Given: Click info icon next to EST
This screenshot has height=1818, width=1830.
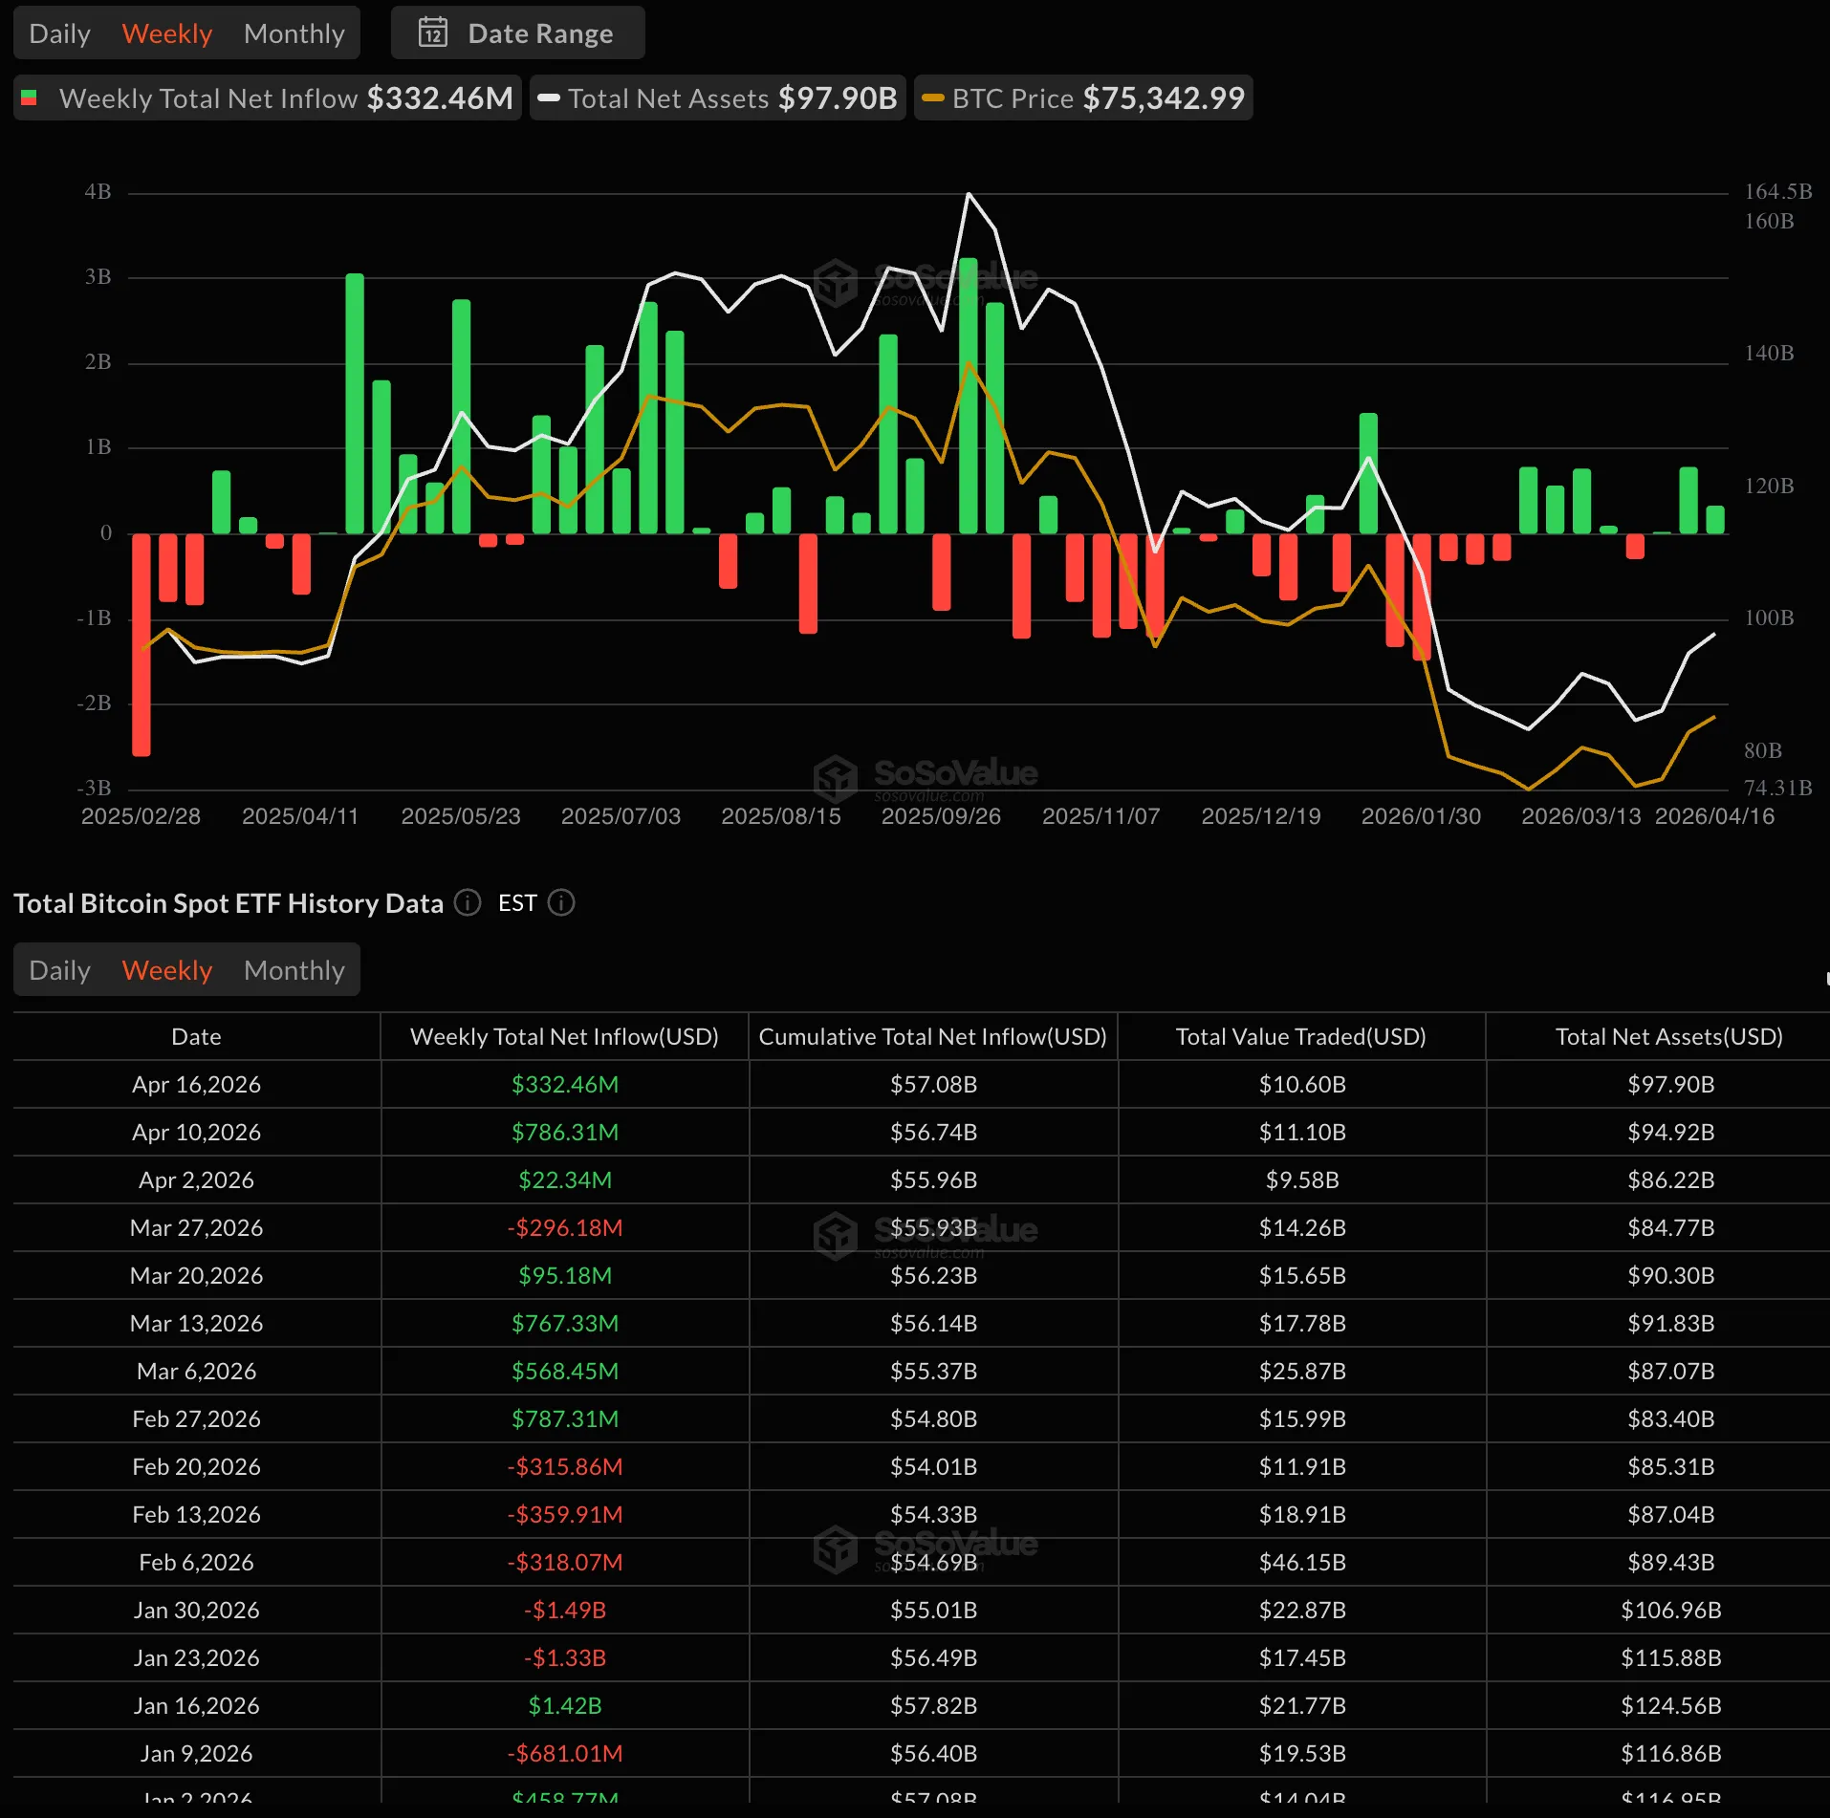Looking at the screenshot, I should [x=561, y=902].
